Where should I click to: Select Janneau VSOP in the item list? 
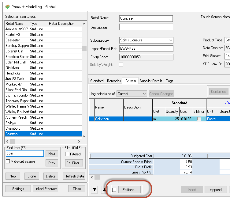pos(43,29)
